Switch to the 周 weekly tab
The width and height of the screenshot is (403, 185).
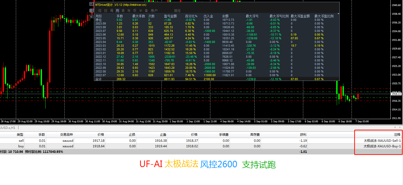pos(111,11)
